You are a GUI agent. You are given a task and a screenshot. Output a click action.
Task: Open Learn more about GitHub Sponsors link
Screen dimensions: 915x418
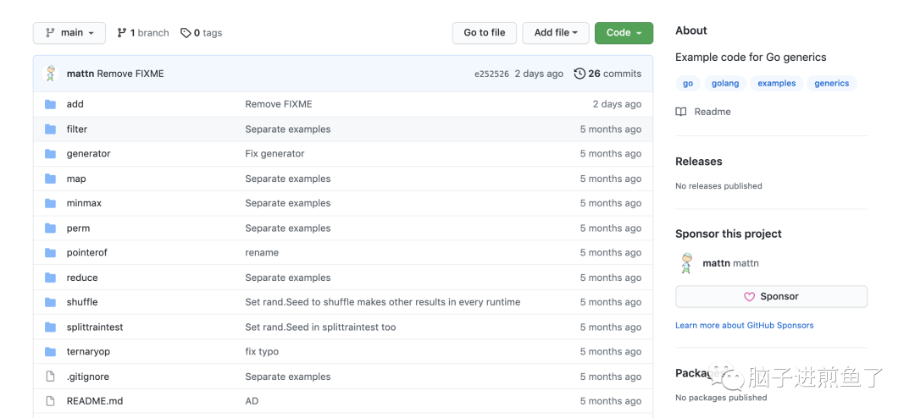pos(744,325)
